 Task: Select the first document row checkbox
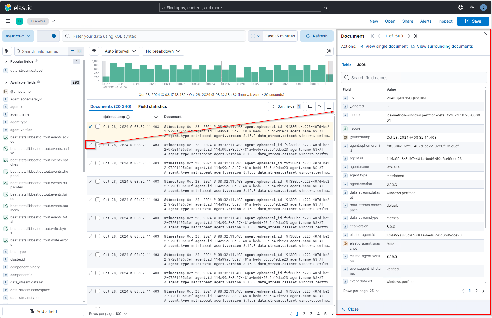tap(98, 126)
